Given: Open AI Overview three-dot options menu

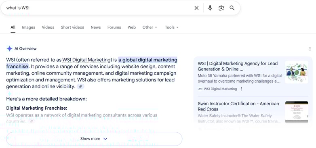Looking at the screenshot, I should click(x=310, y=49).
